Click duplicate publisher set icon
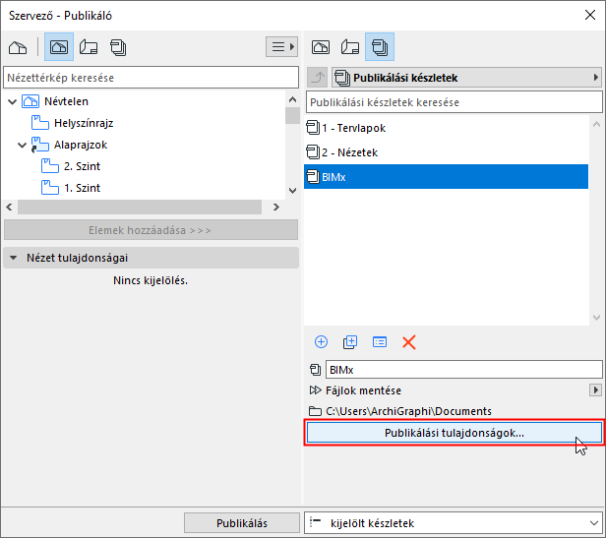This screenshot has width=606, height=538. point(350,342)
